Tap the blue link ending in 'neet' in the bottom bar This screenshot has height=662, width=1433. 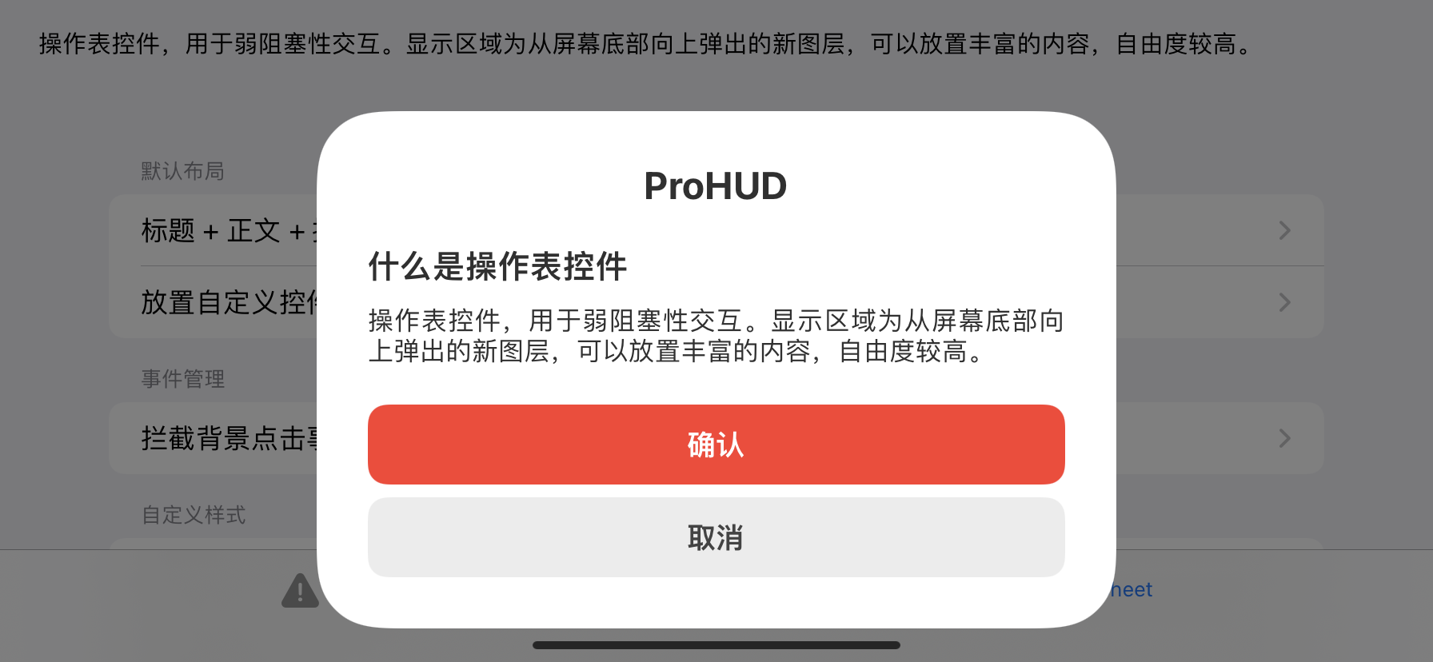pos(1131,590)
